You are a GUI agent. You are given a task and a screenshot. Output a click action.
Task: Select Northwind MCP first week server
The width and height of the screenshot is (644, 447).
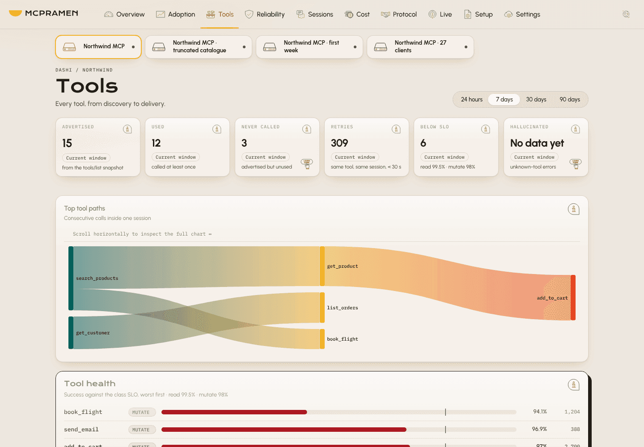[309, 47]
